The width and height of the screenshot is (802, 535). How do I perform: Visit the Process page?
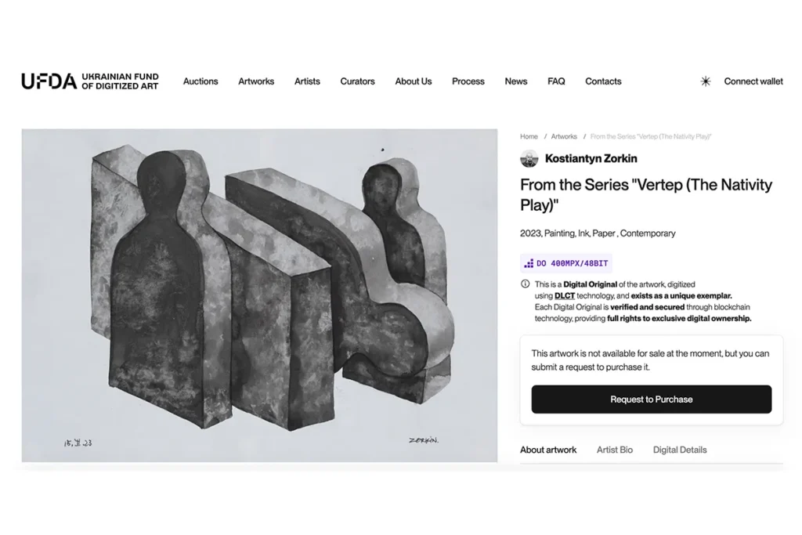tap(468, 81)
